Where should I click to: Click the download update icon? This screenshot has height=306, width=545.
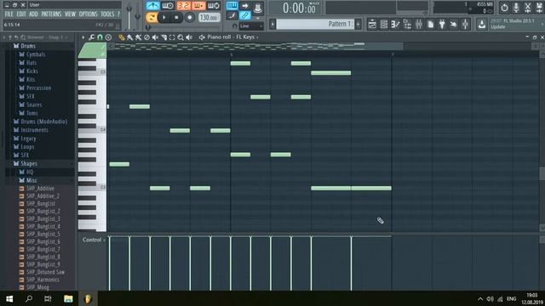tap(482, 25)
